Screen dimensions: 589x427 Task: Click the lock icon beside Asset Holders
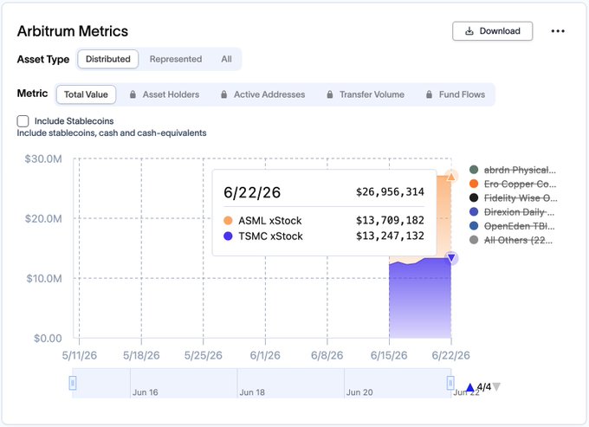coord(133,94)
